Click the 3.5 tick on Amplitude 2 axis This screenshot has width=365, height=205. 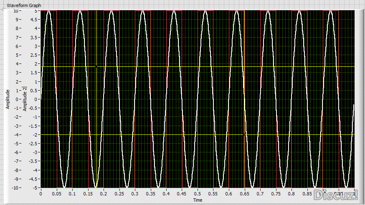pos(34,38)
